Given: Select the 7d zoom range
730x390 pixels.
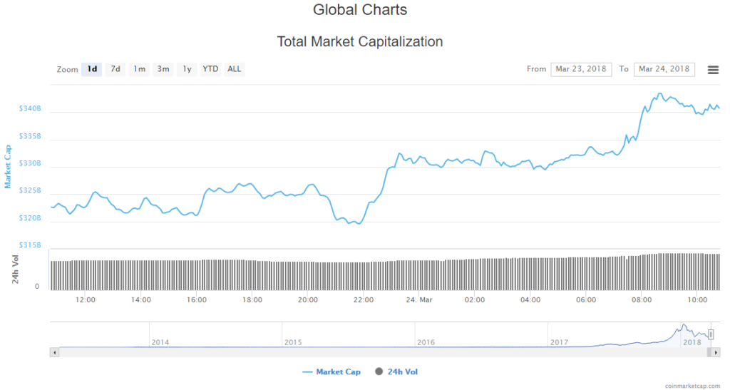Looking at the screenshot, I should [115, 69].
